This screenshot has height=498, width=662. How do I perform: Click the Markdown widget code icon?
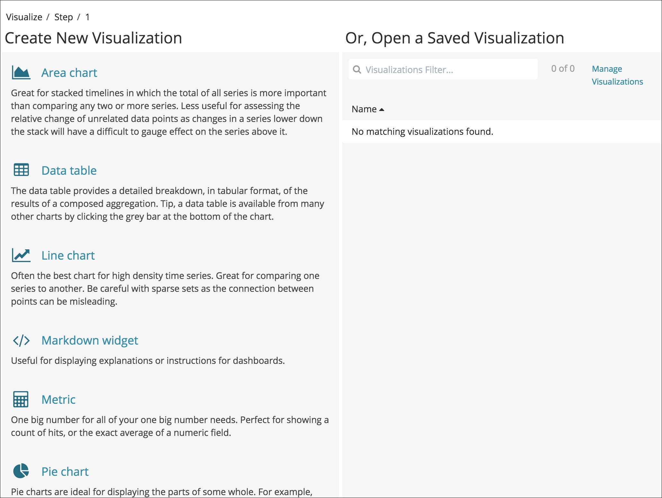click(21, 340)
